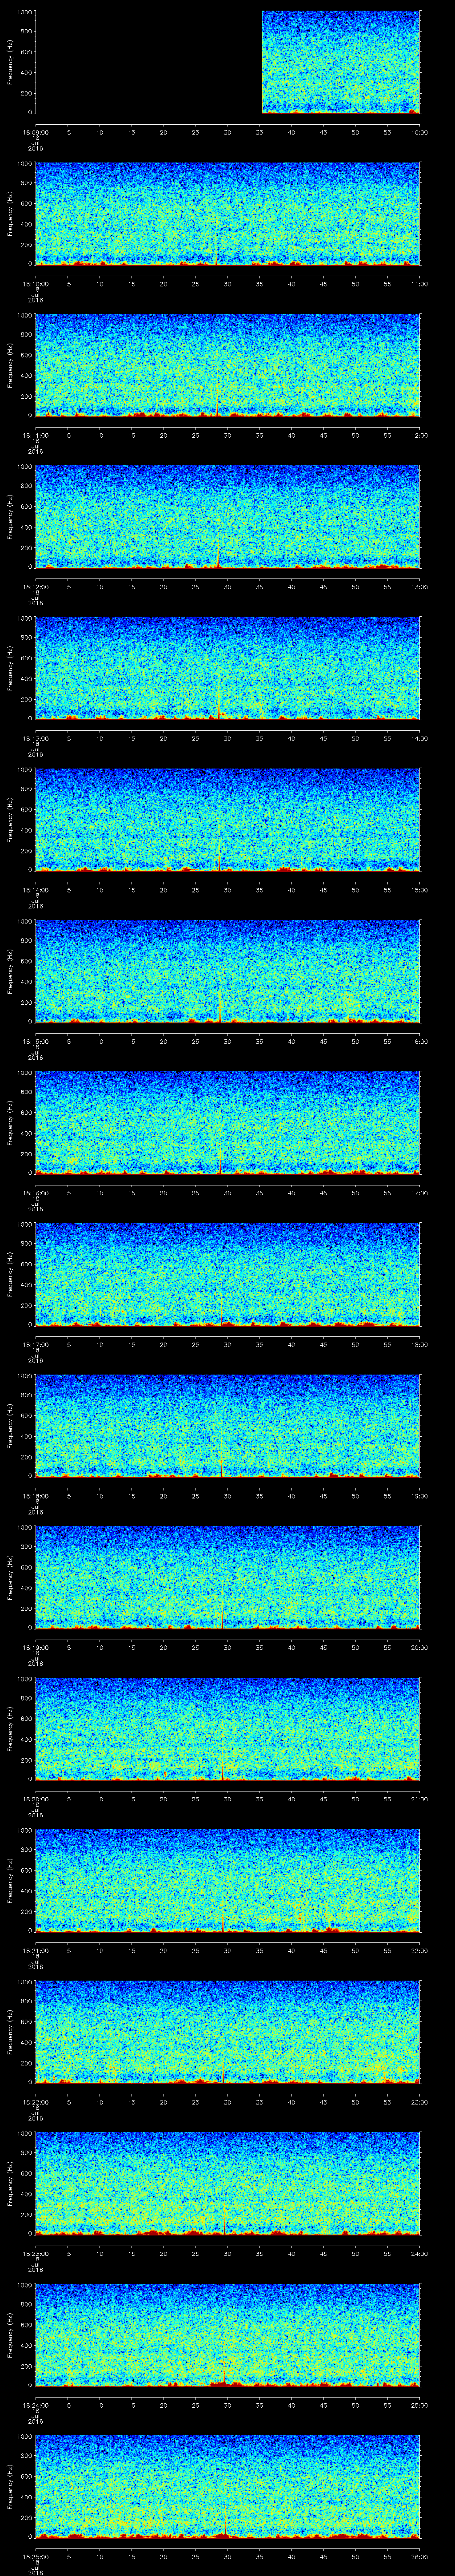The height and width of the screenshot is (2576, 455).
Task: Select the 18:17:00 start time label
Action: pyautogui.click(x=35, y=1344)
